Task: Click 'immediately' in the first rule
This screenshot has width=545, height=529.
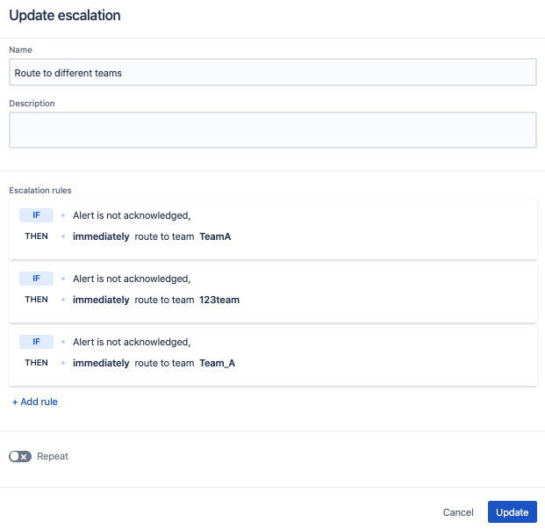Action: [101, 236]
